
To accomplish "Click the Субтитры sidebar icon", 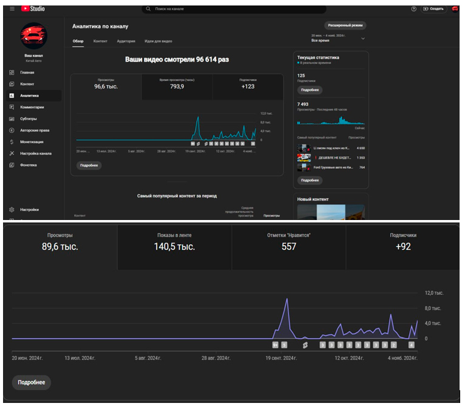I will coord(12,119).
